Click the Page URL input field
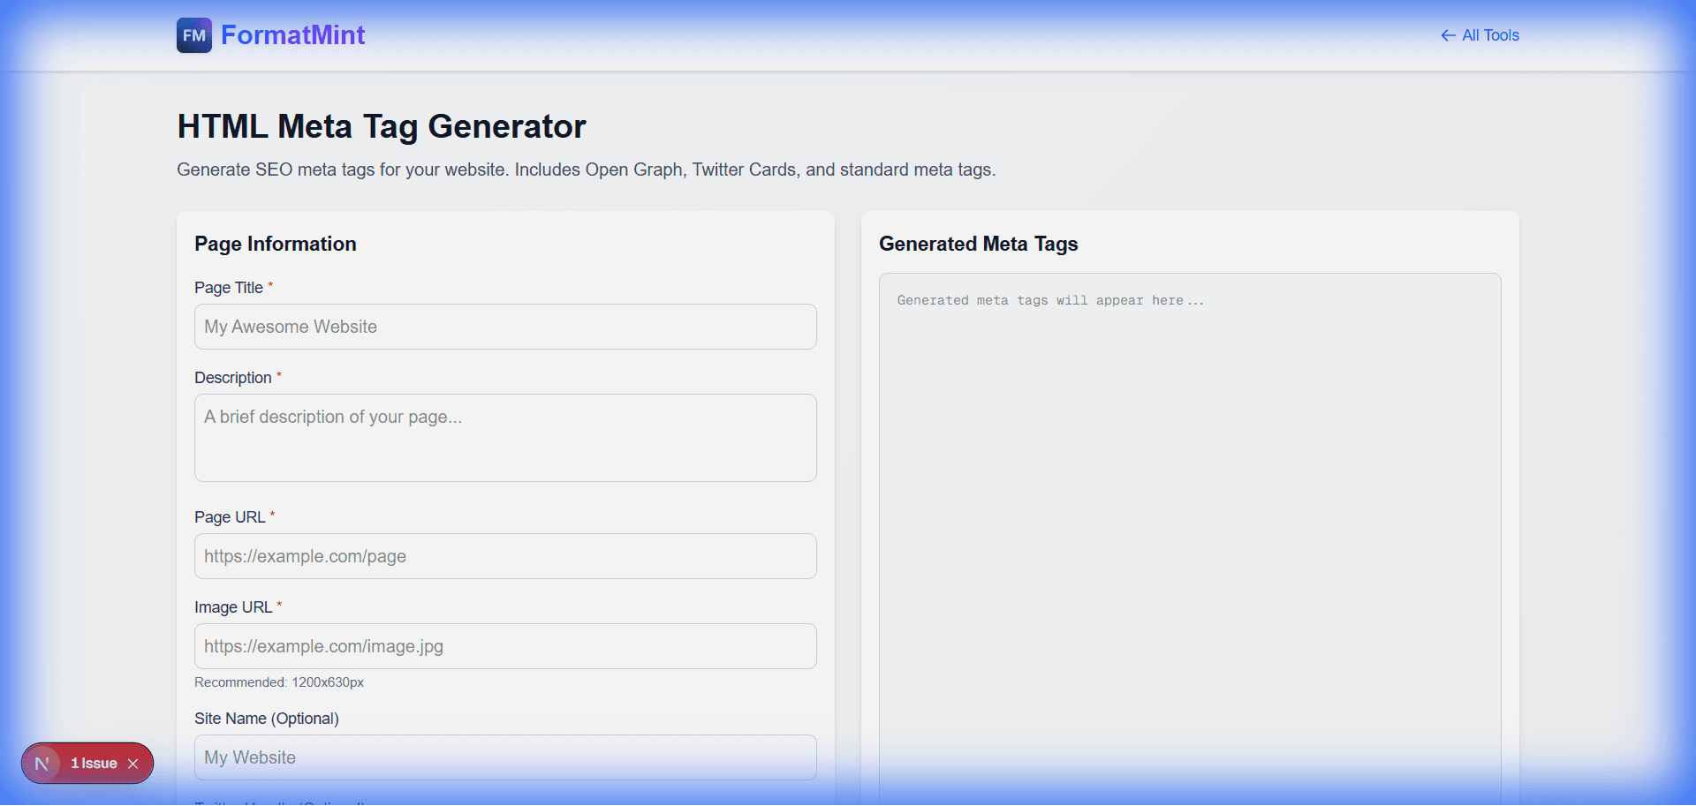This screenshot has width=1696, height=806. click(x=504, y=556)
